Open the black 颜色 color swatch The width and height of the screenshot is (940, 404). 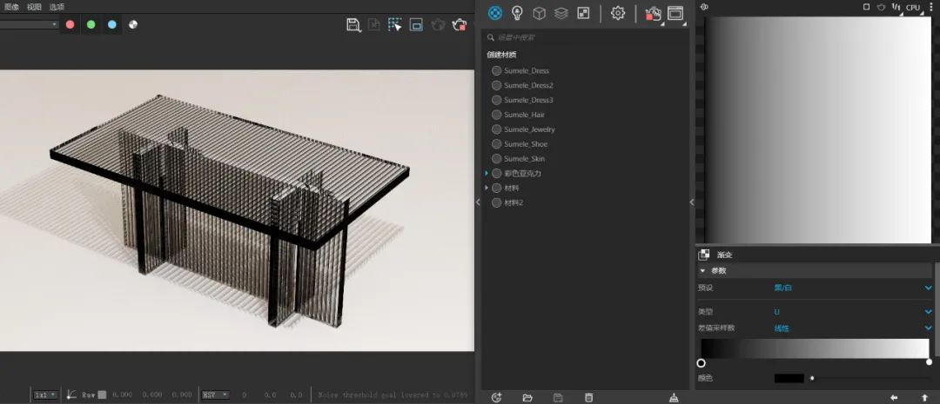click(789, 378)
